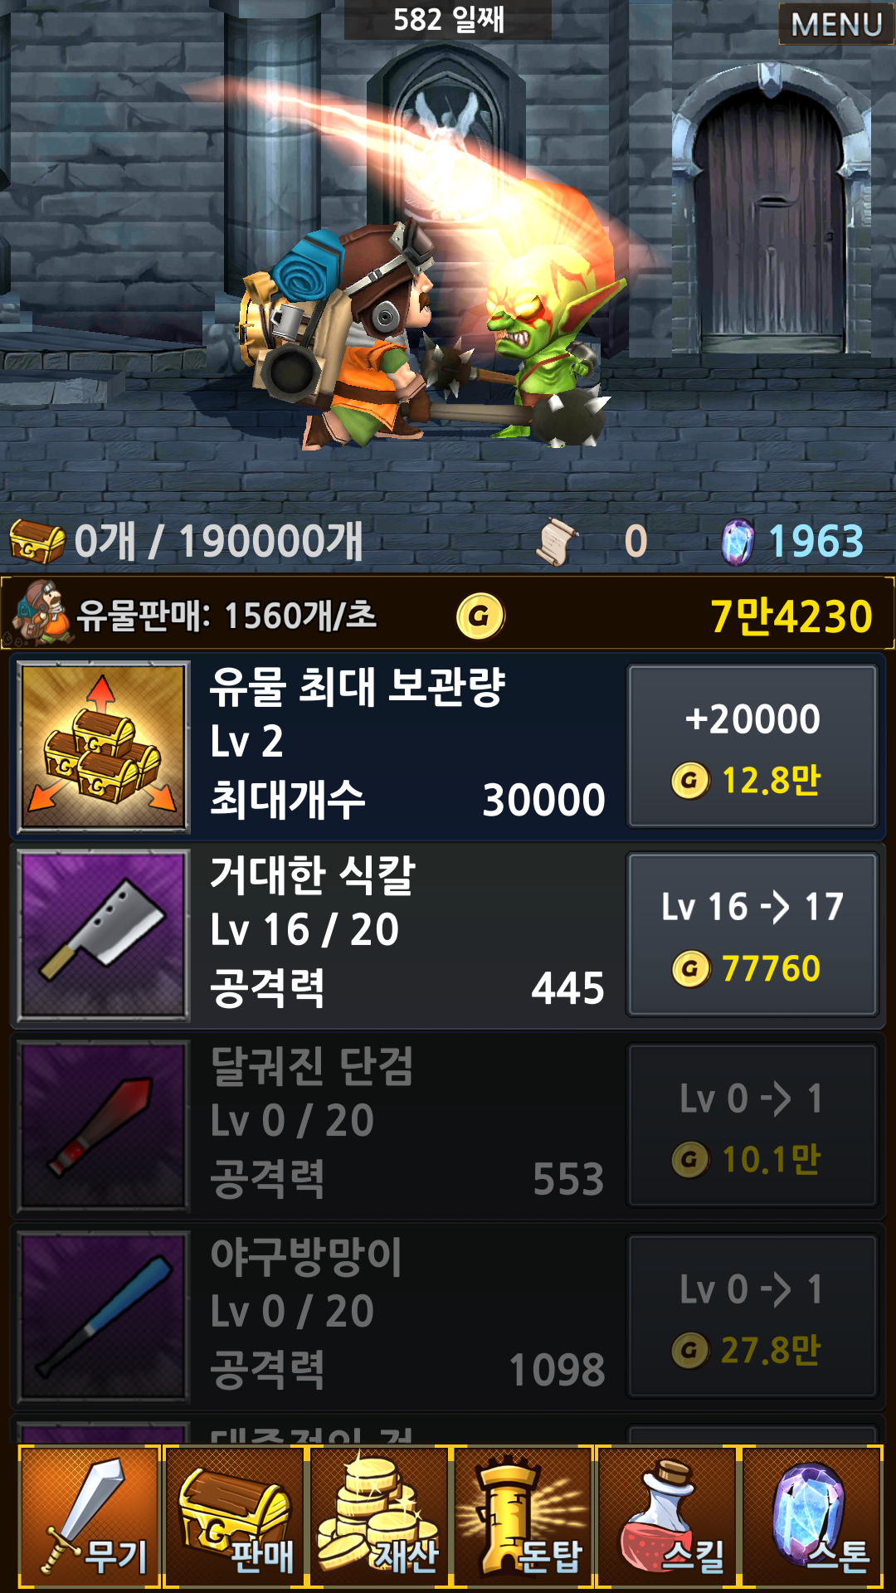The height and width of the screenshot is (1593, 896).
Task: Tap the red heated dagger icon
Action: pos(103,1126)
